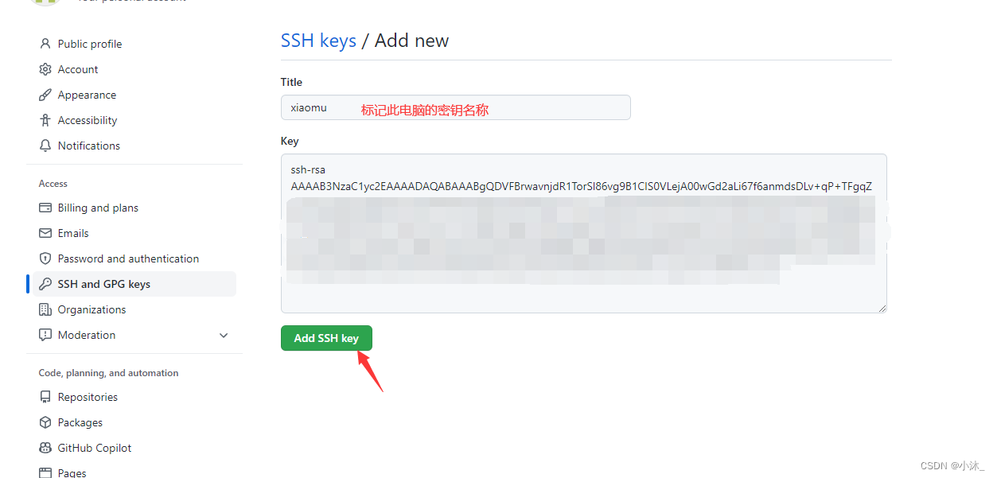
Task: Submit with the Add SSH key button
Action: [x=326, y=338]
